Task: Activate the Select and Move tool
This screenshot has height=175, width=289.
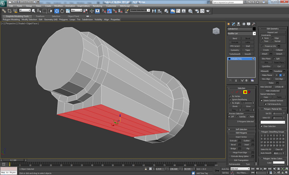Action: pos(57,11)
